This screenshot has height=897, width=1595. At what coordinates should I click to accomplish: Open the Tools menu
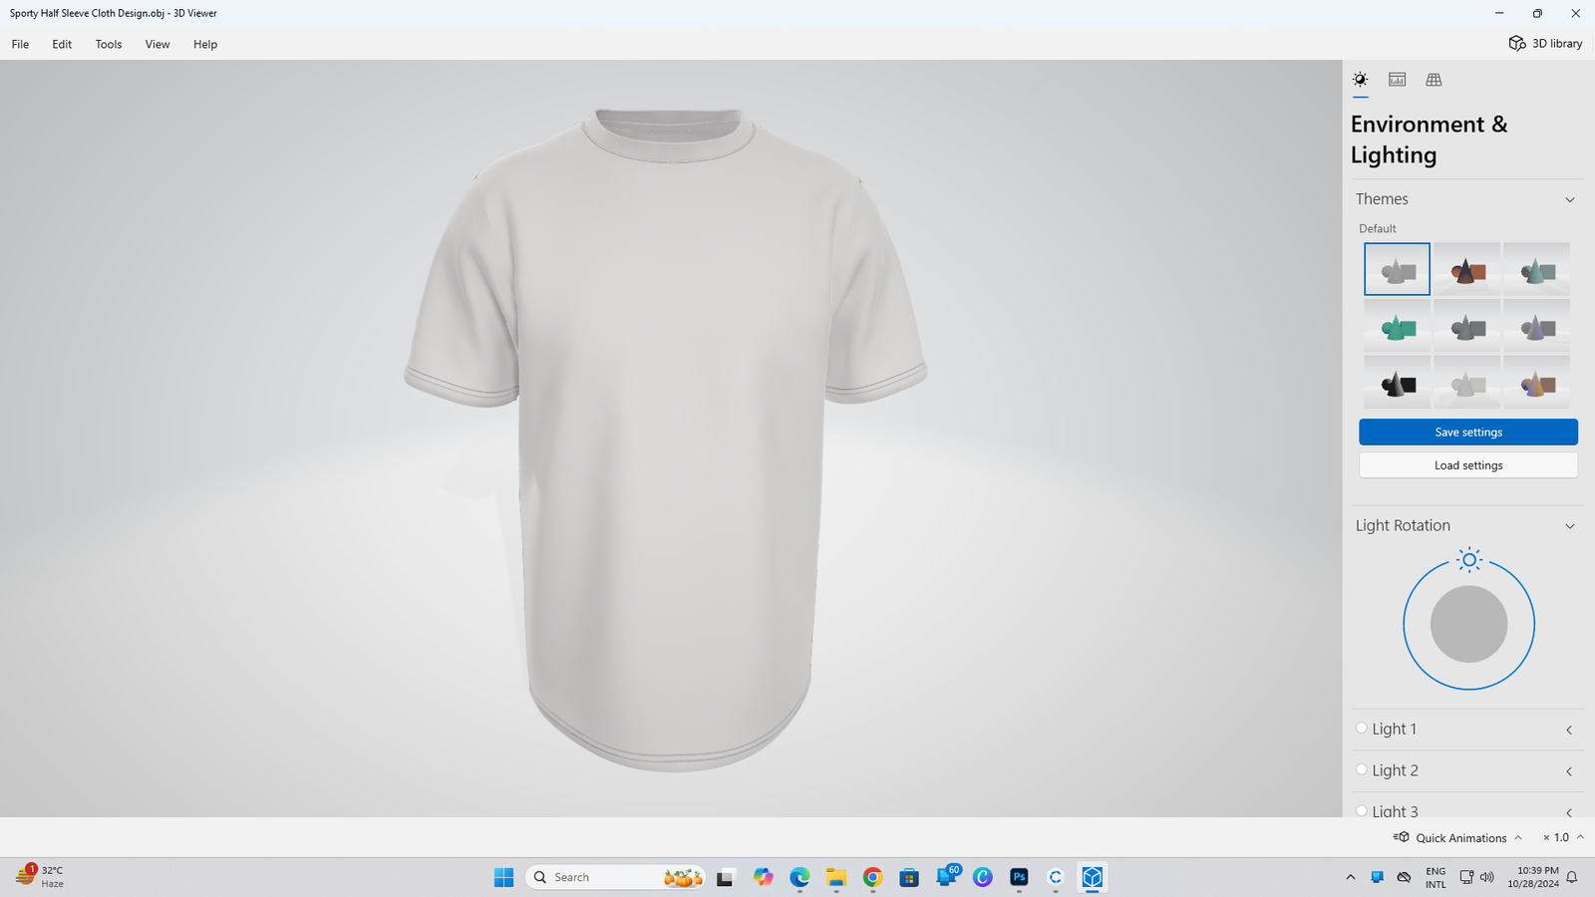pyautogui.click(x=109, y=44)
